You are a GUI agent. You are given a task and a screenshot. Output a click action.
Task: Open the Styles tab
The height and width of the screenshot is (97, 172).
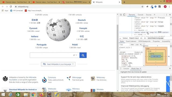(122, 41)
